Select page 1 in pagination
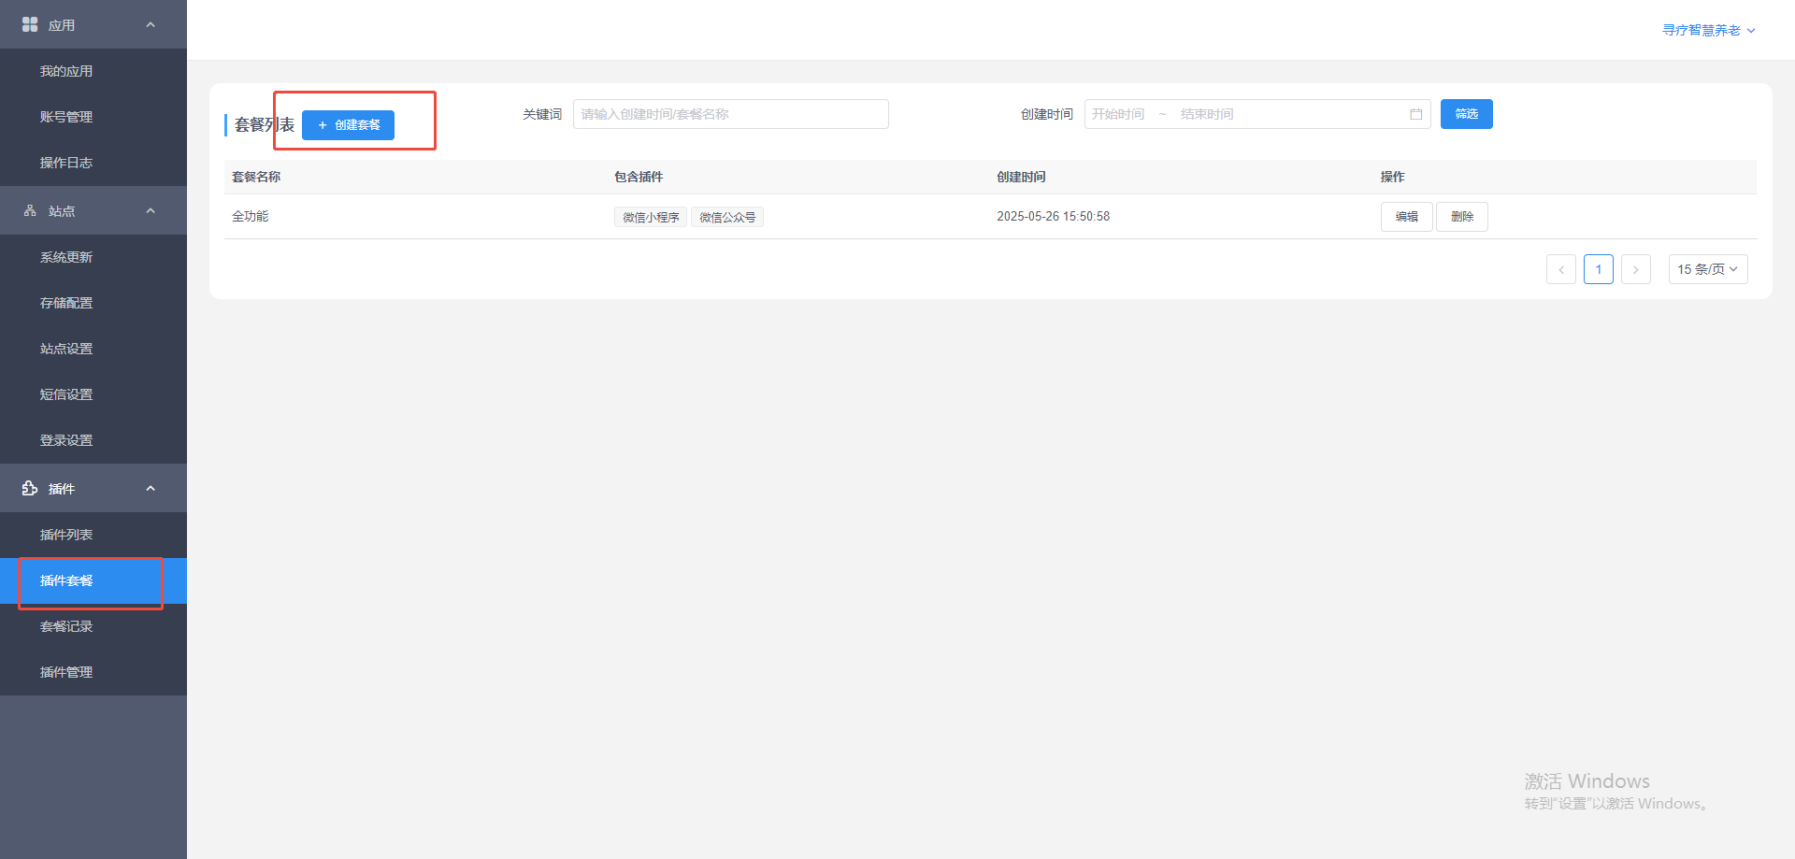1795x859 pixels. pyautogui.click(x=1599, y=269)
